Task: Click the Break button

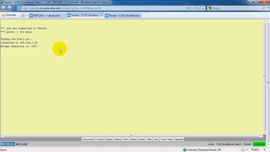Action: (x=142, y=139)
